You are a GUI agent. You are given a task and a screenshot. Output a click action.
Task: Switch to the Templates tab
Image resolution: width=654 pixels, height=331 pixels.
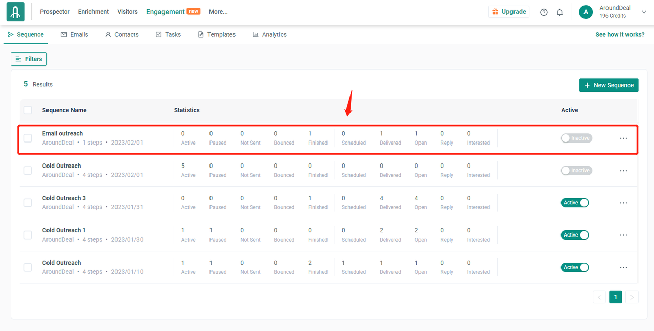point(216,35)
